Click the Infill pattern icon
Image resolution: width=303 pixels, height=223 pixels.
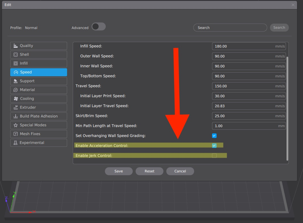pyautogui.click(x=16, y=63)
